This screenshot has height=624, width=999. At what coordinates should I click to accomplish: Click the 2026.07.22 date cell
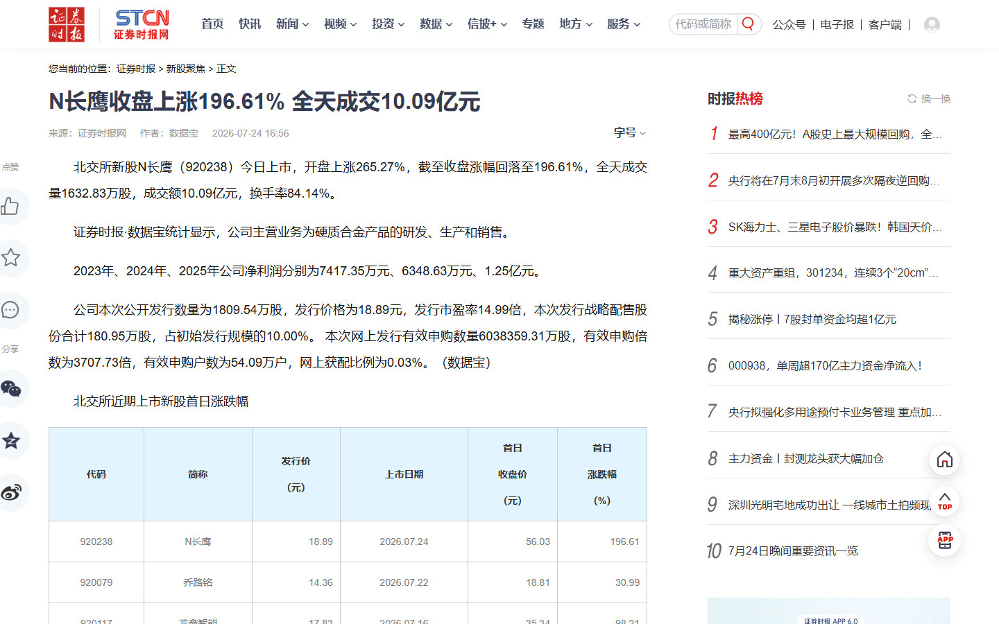coord(404,582)
